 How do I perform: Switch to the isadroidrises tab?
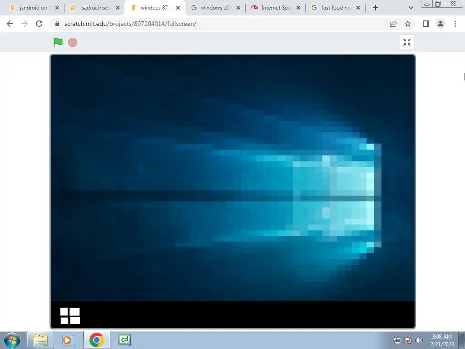(94, 8)
